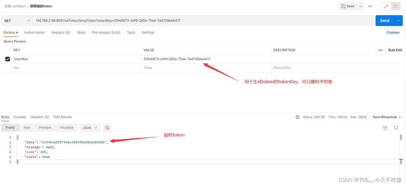Click Save Response

click(x=385, y=117)
